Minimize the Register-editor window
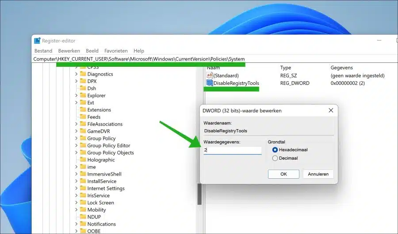This screenshot has width=398, height=234. [x=379, y=41]
